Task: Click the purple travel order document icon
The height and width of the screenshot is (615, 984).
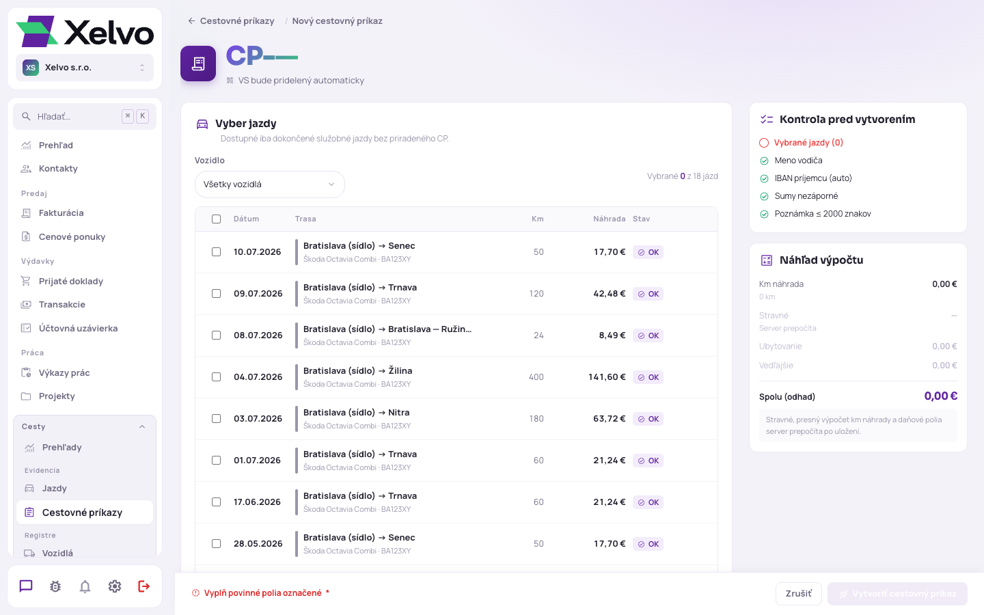Action: click(x=198, y=64)
